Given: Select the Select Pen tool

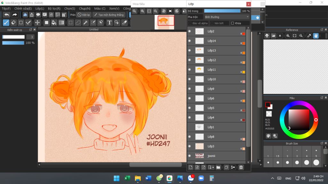Looking at the screenshot, I should click(x=93, y=23).
